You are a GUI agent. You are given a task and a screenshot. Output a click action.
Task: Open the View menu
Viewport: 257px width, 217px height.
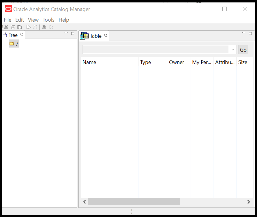[x=33, y=20]
